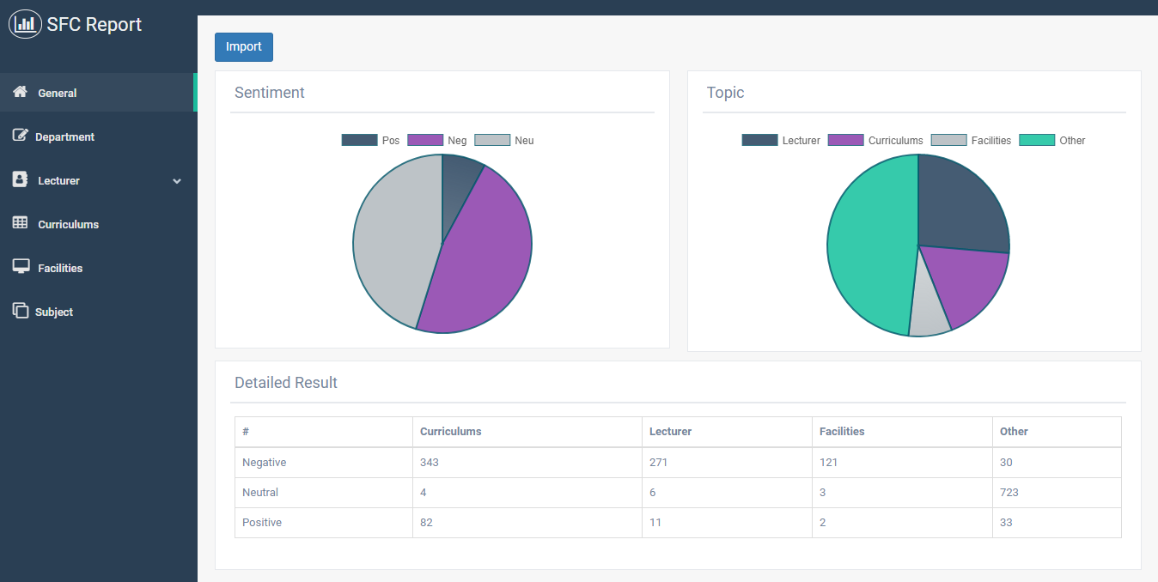Open the Lecturer menu item
The height and width of the screenshot is (582, 1158).
point(99,180)
